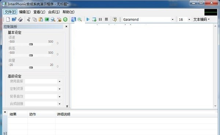
Task: Open the 帮助(H) menu
Action: click(69, 12)
